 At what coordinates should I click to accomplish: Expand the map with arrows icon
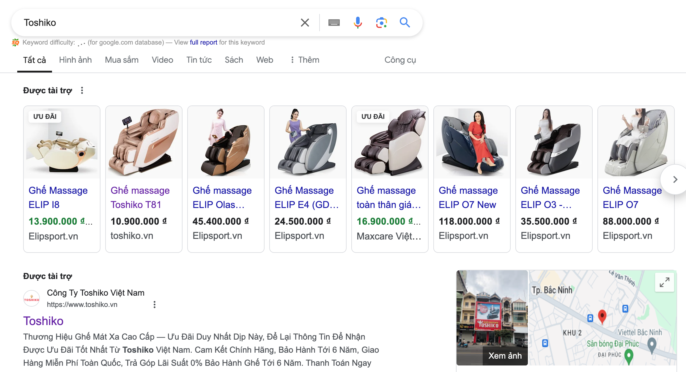click(x=664, y=282)
